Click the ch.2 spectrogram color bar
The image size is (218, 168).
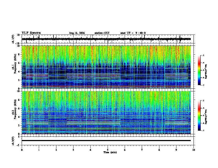click(x=199, y=116)
